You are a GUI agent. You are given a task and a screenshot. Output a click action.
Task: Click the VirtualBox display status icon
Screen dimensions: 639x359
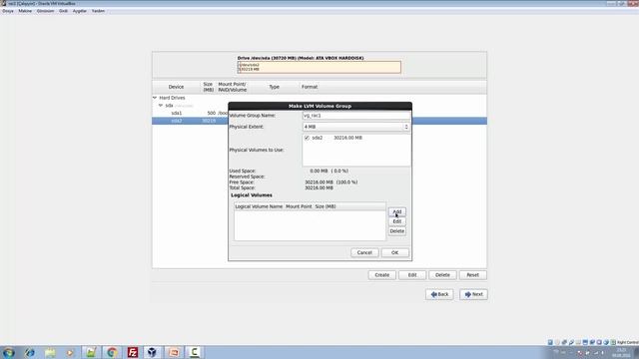pyautogui.click(x=585, y=342)
